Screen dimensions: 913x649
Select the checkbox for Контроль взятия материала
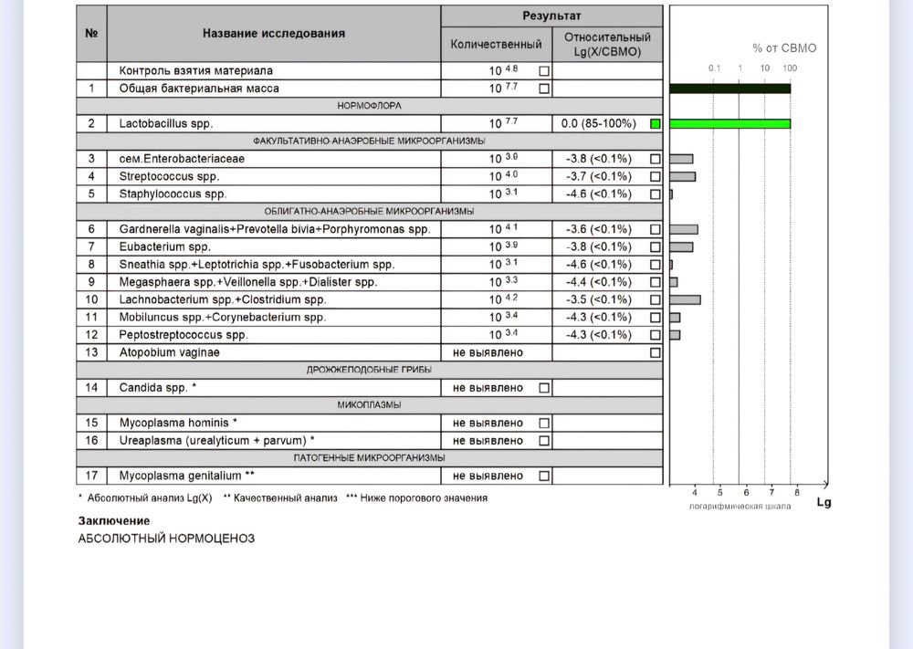pos(544,70)
